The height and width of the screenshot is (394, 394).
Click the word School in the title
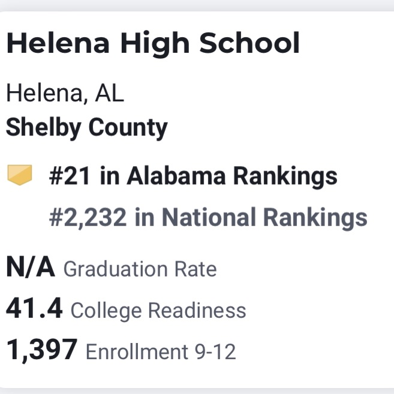click(x=249, y=43)
